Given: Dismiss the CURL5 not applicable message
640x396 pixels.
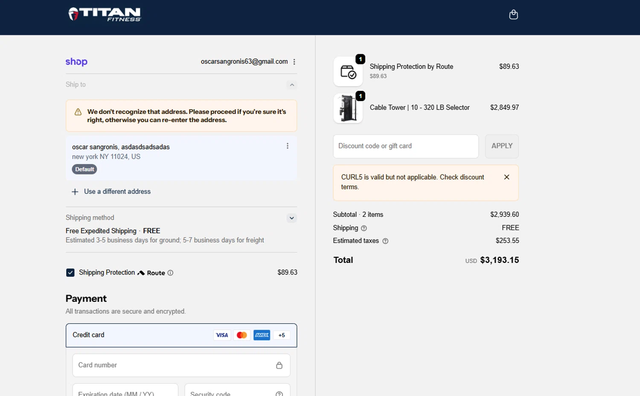Looking at the screenshot, I should pyautogui.click(x=507, y=177).
